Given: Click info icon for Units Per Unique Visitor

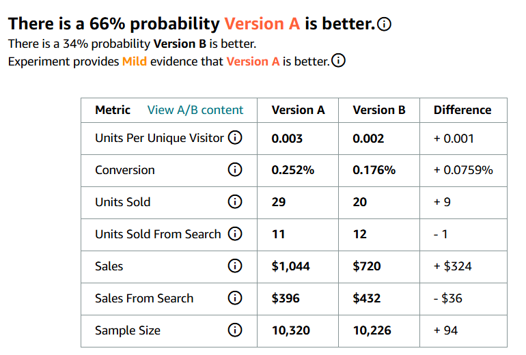Looking at the screenshot, I should [x=235, y=137].
